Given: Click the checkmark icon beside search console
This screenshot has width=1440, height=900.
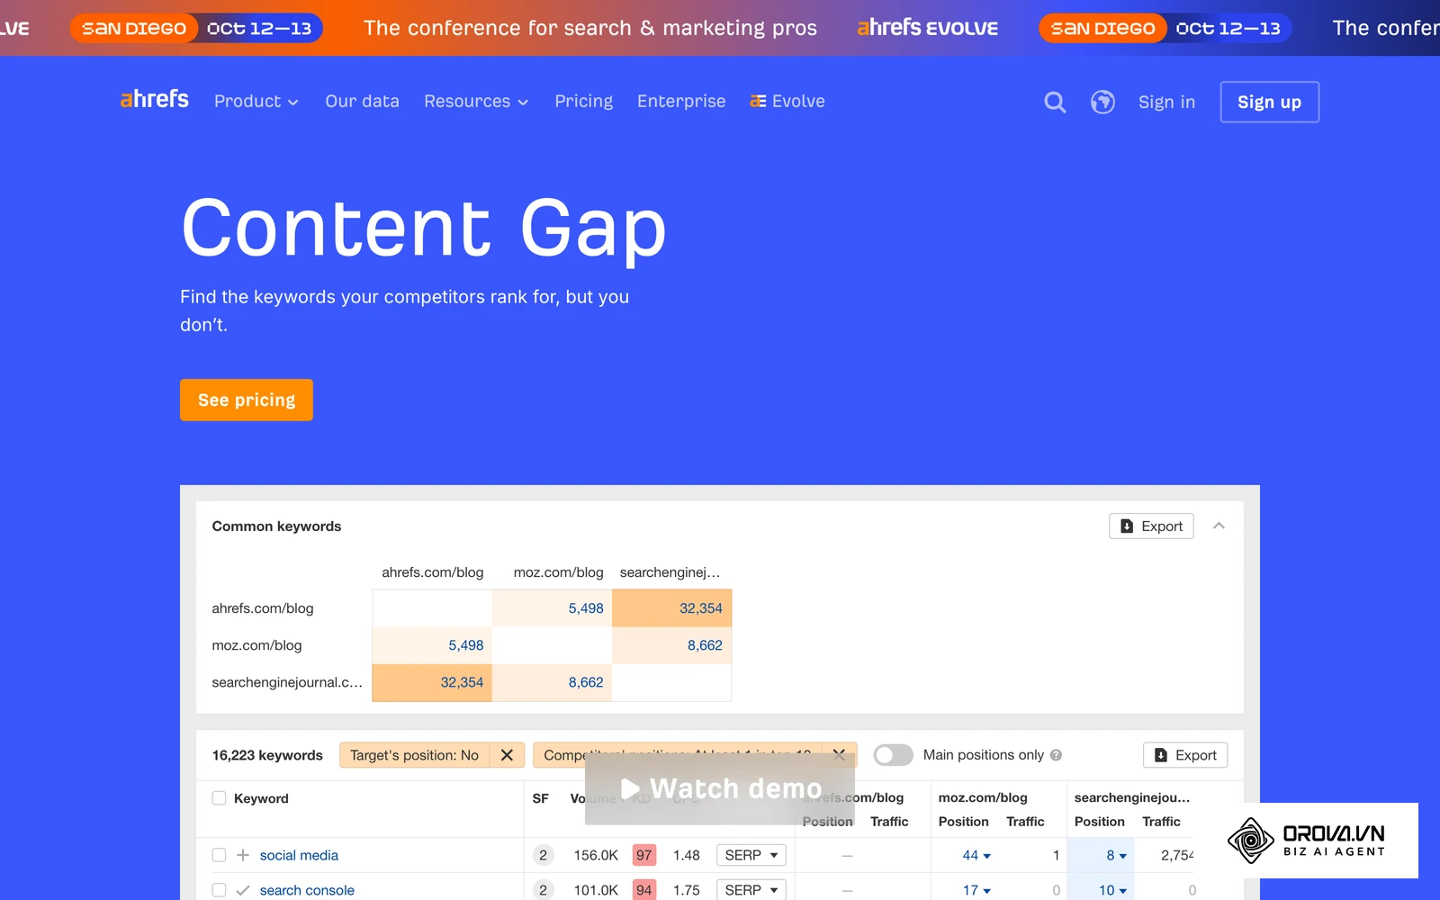Looking at the screenshot, I should (x=243, y=890).
